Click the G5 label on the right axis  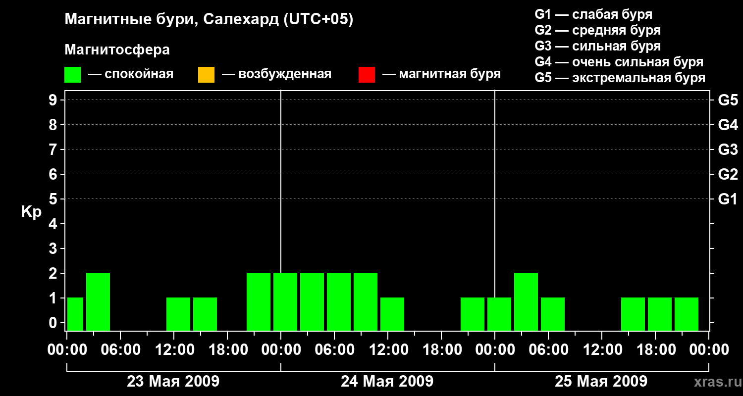(728, 100)
